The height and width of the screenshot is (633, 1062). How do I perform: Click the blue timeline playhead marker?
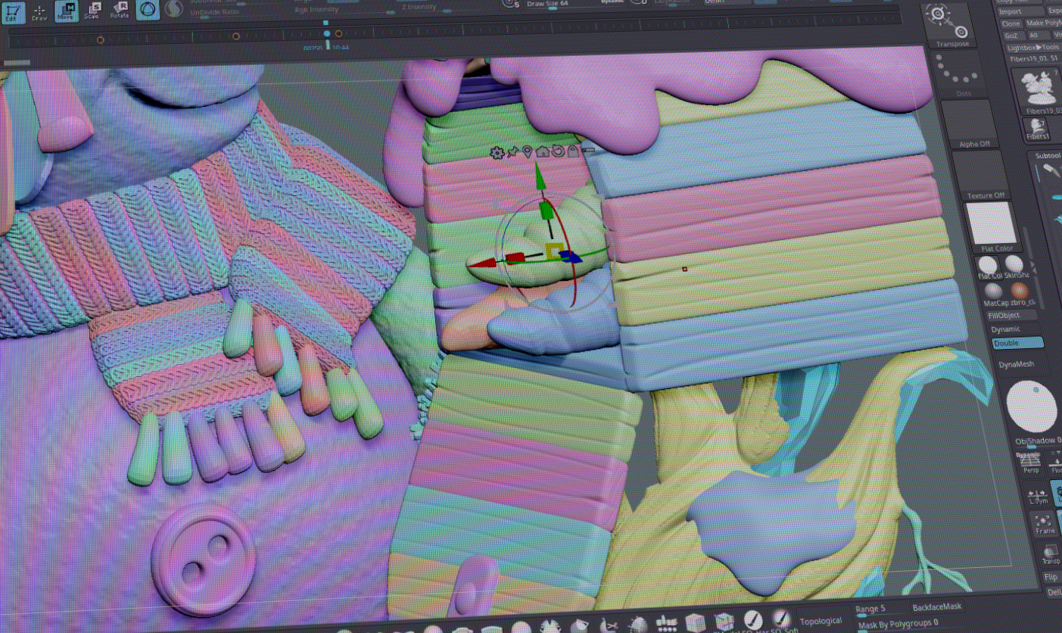[x=327, y=33]
